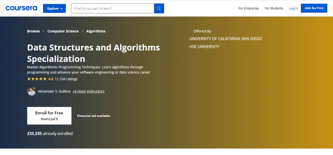Go to For Students in the top navigation

tap(274, 8)
